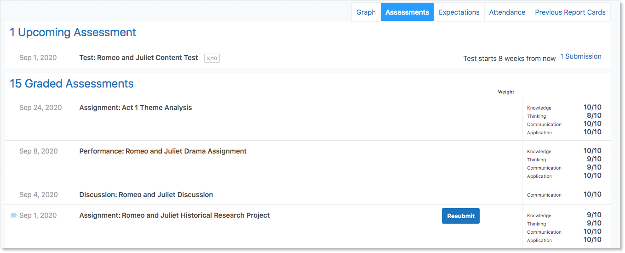Open Romeo and Juliet Drama Assignment

[x=163, y=151]
